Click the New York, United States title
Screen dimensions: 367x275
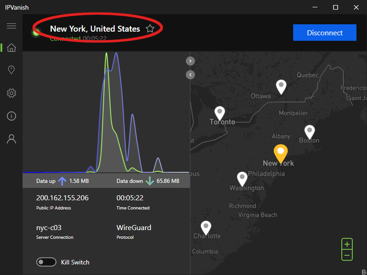coord(95,29)
